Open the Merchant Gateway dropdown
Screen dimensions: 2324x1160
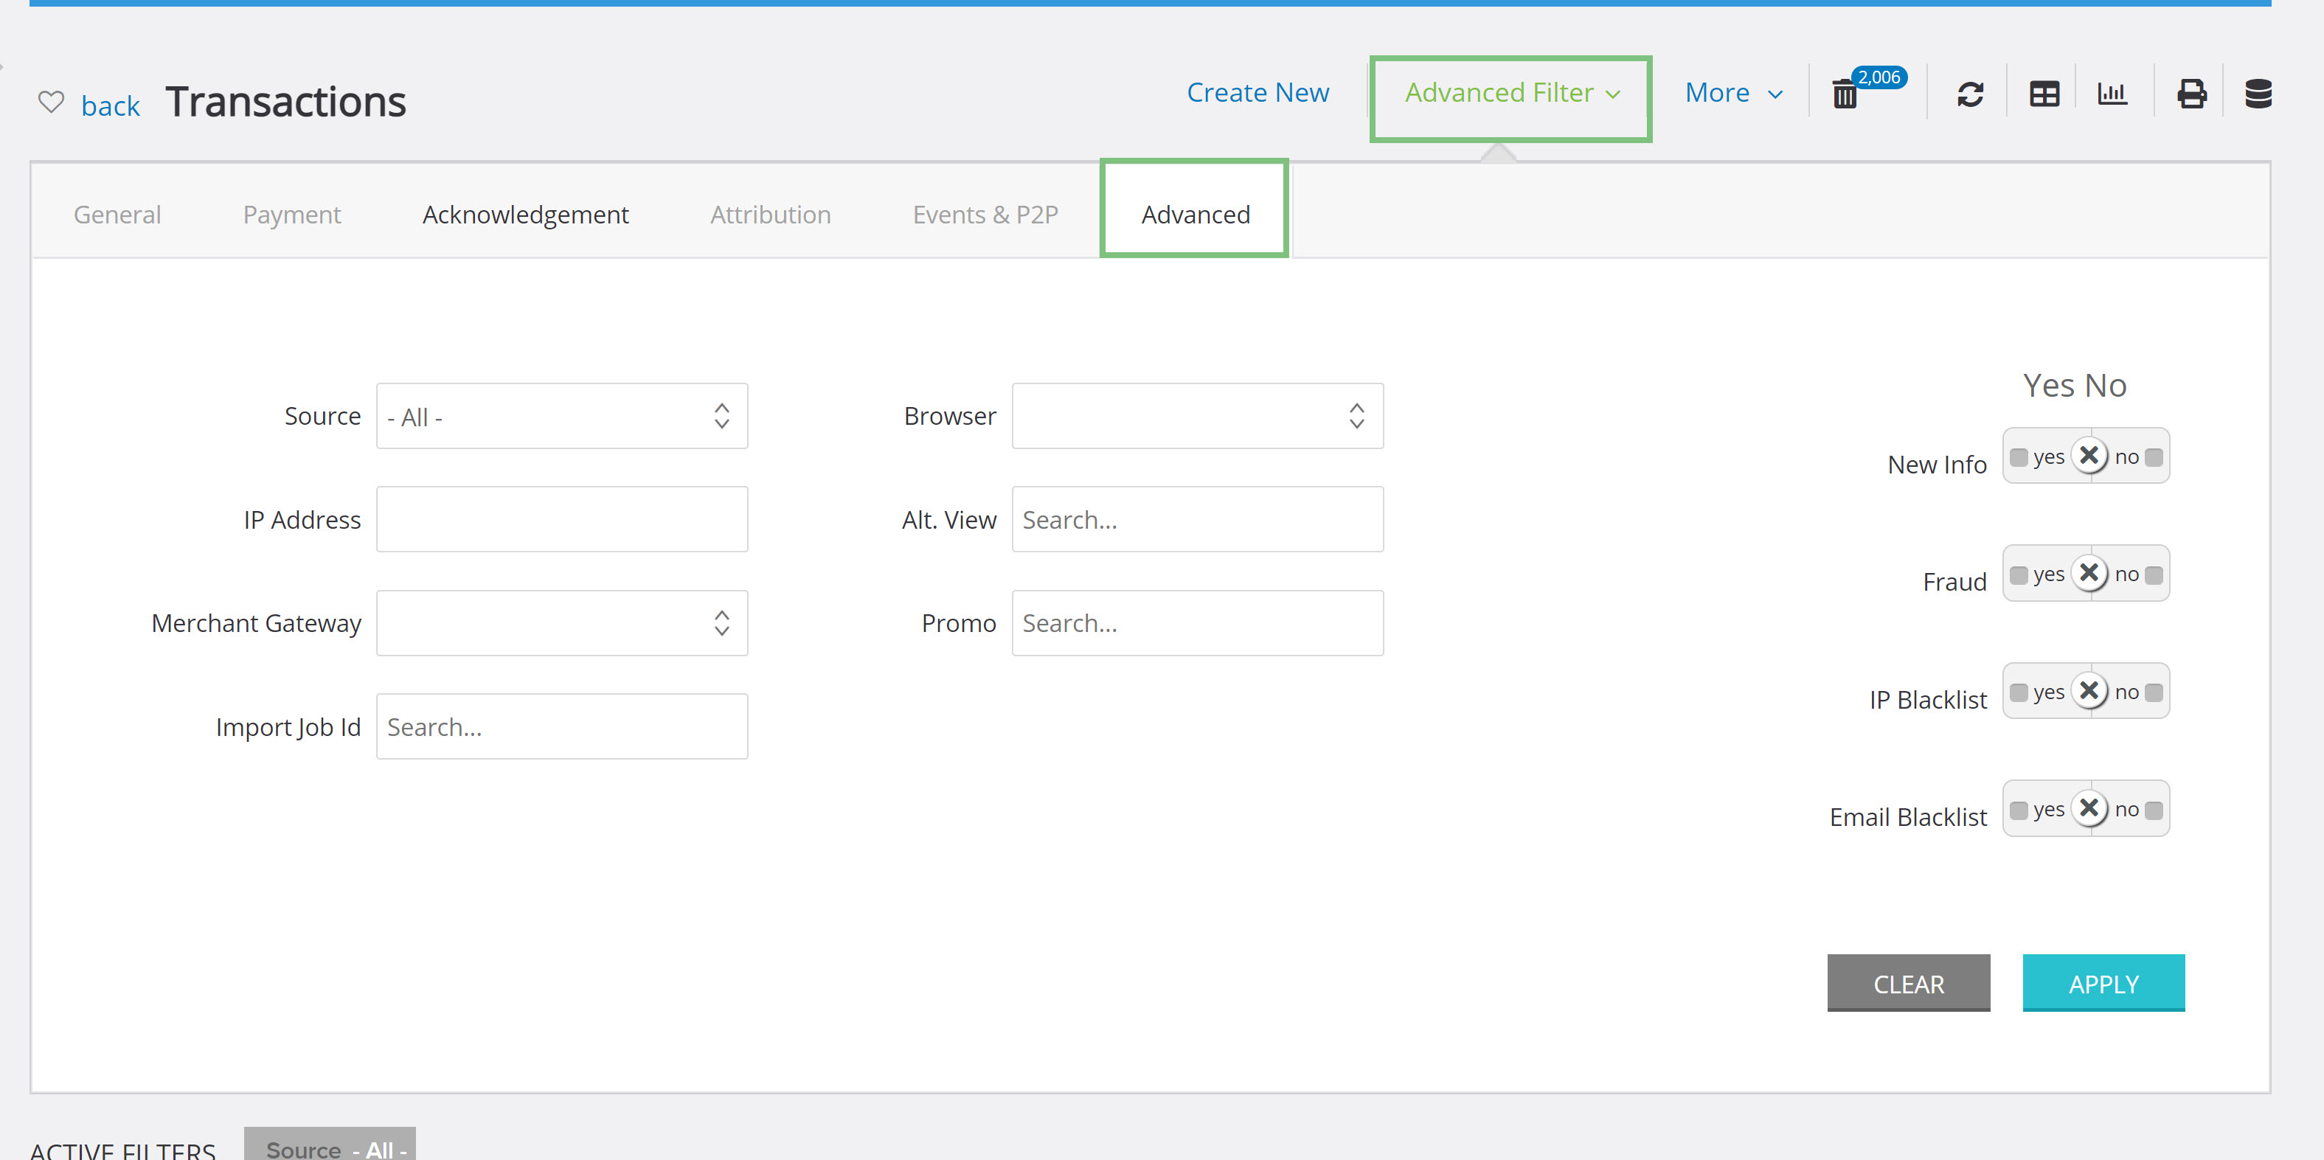click(561, 623)
